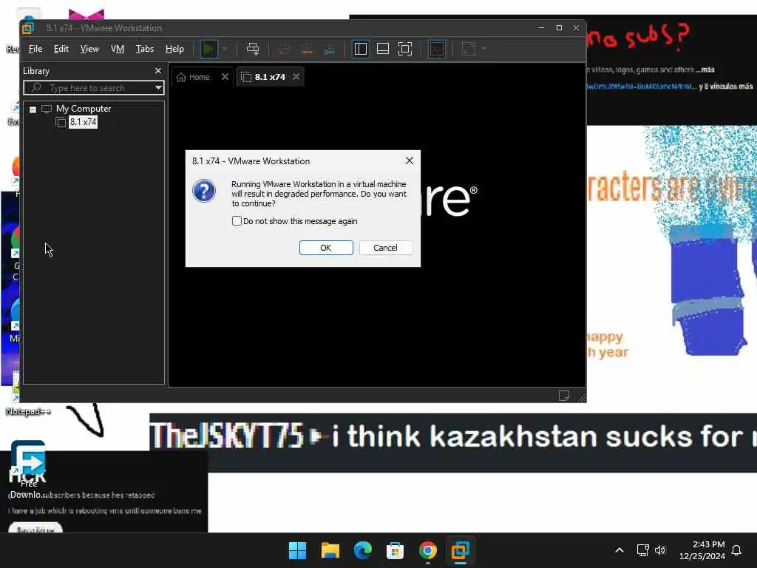Collapse the My Computer tree node
This screenshot has width=757, height=568.
click(33, 109)
